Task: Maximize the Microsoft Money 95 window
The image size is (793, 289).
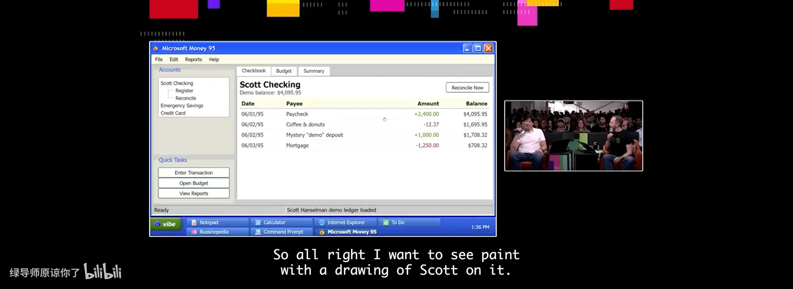Action: [x=478, y=48]
